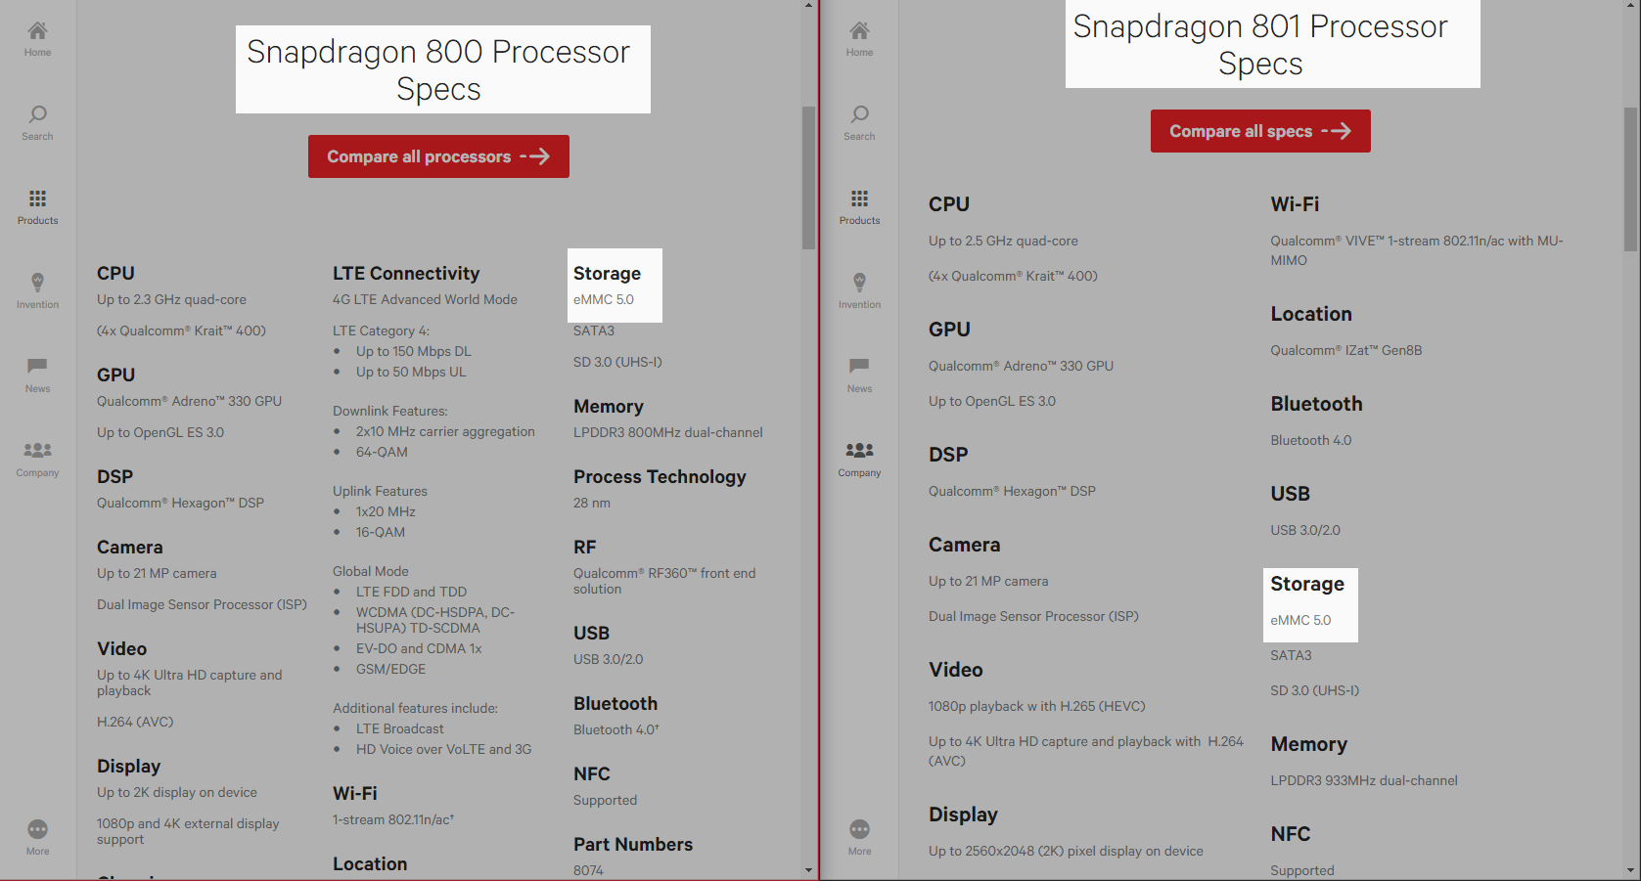1641x881 pixels.
Task: Select the Invention lightbulb in left pane
Action: pyautogui.click(x=37, y=291)
